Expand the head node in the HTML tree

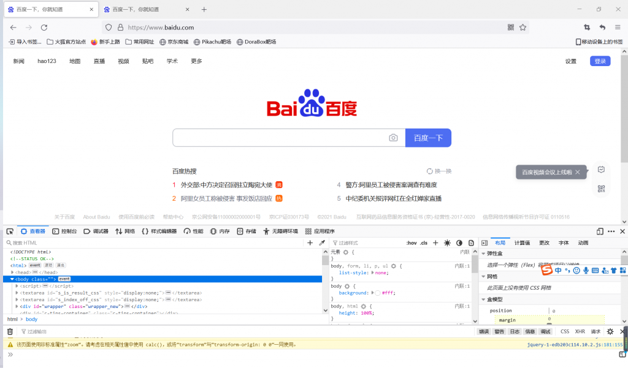click(x=12, y=272)
